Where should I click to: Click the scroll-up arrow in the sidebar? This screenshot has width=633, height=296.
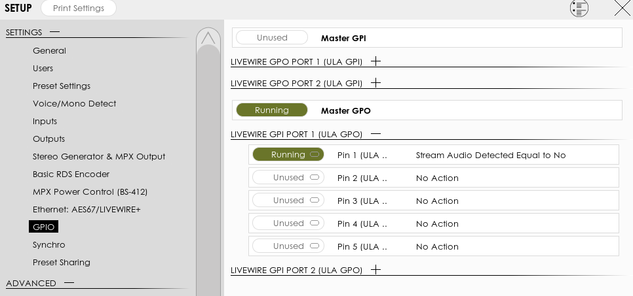tap(208, 39)
